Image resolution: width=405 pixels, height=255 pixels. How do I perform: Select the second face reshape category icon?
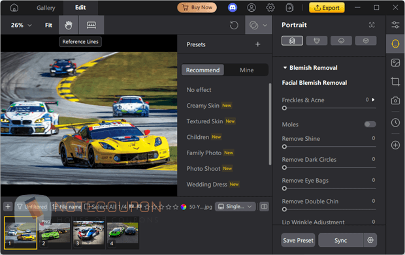pos(317,40)
